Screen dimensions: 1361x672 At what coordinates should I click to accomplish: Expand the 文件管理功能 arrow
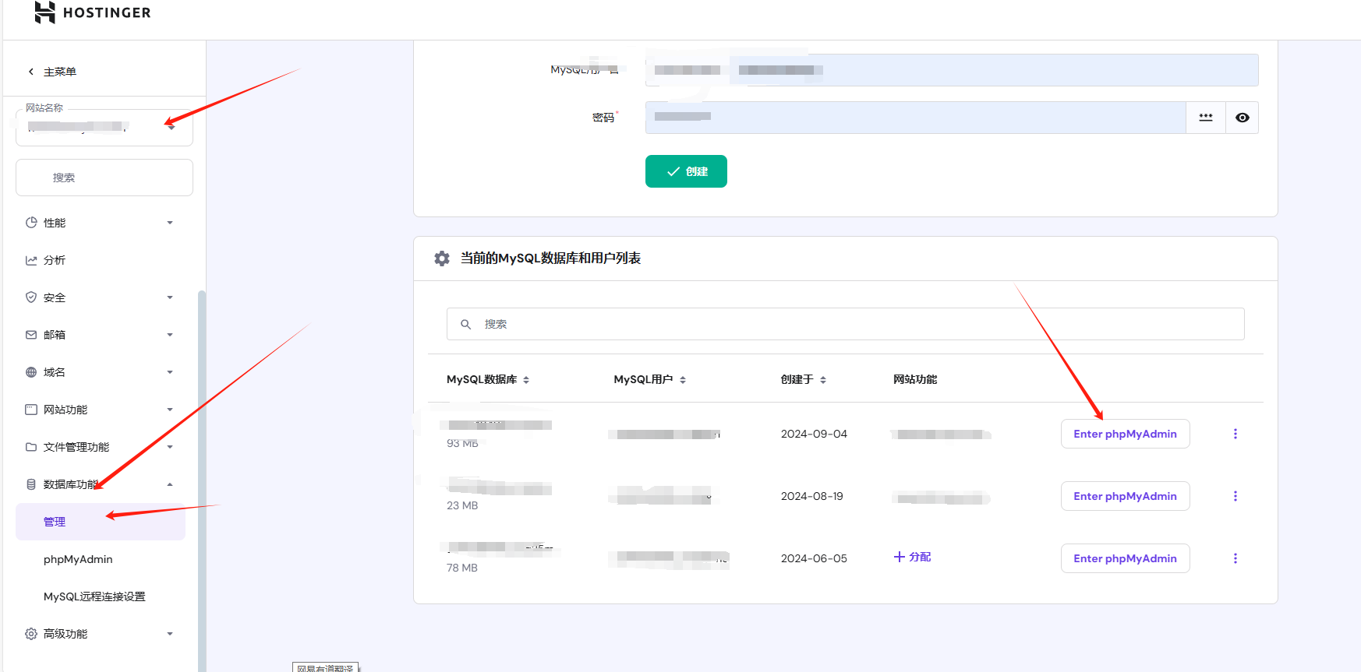(x=170, y=447)
